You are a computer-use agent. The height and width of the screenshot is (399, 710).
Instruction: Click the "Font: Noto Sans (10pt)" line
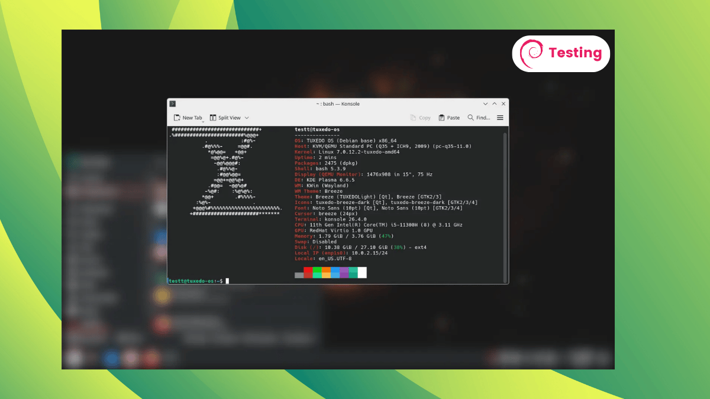[379, 208]
